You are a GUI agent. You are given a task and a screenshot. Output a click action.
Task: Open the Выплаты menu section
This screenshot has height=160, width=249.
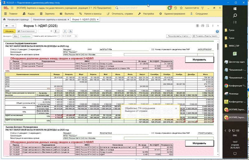click(x=67, y=14)
